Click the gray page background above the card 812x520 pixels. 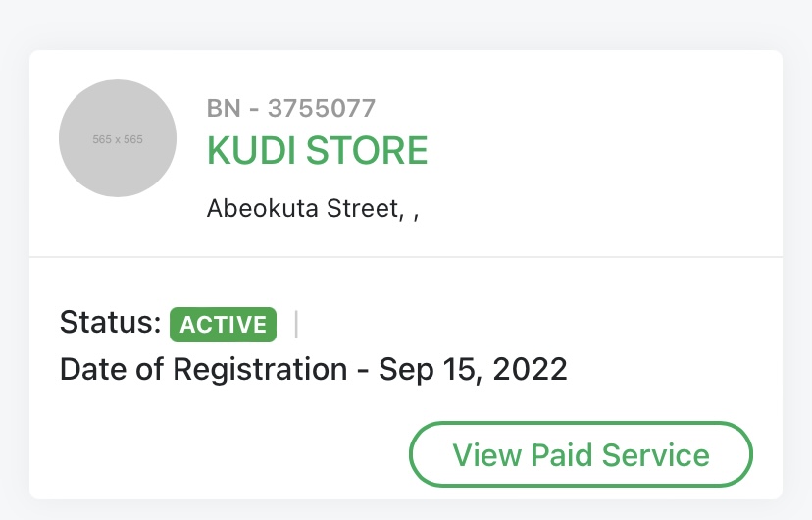(406, 24)
